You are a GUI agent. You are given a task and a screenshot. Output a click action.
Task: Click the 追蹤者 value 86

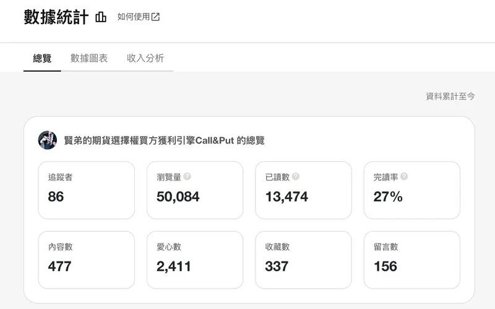click(x=56, y=197)
